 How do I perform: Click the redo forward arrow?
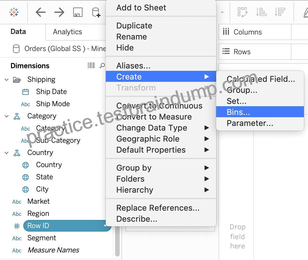click(59, 12)
